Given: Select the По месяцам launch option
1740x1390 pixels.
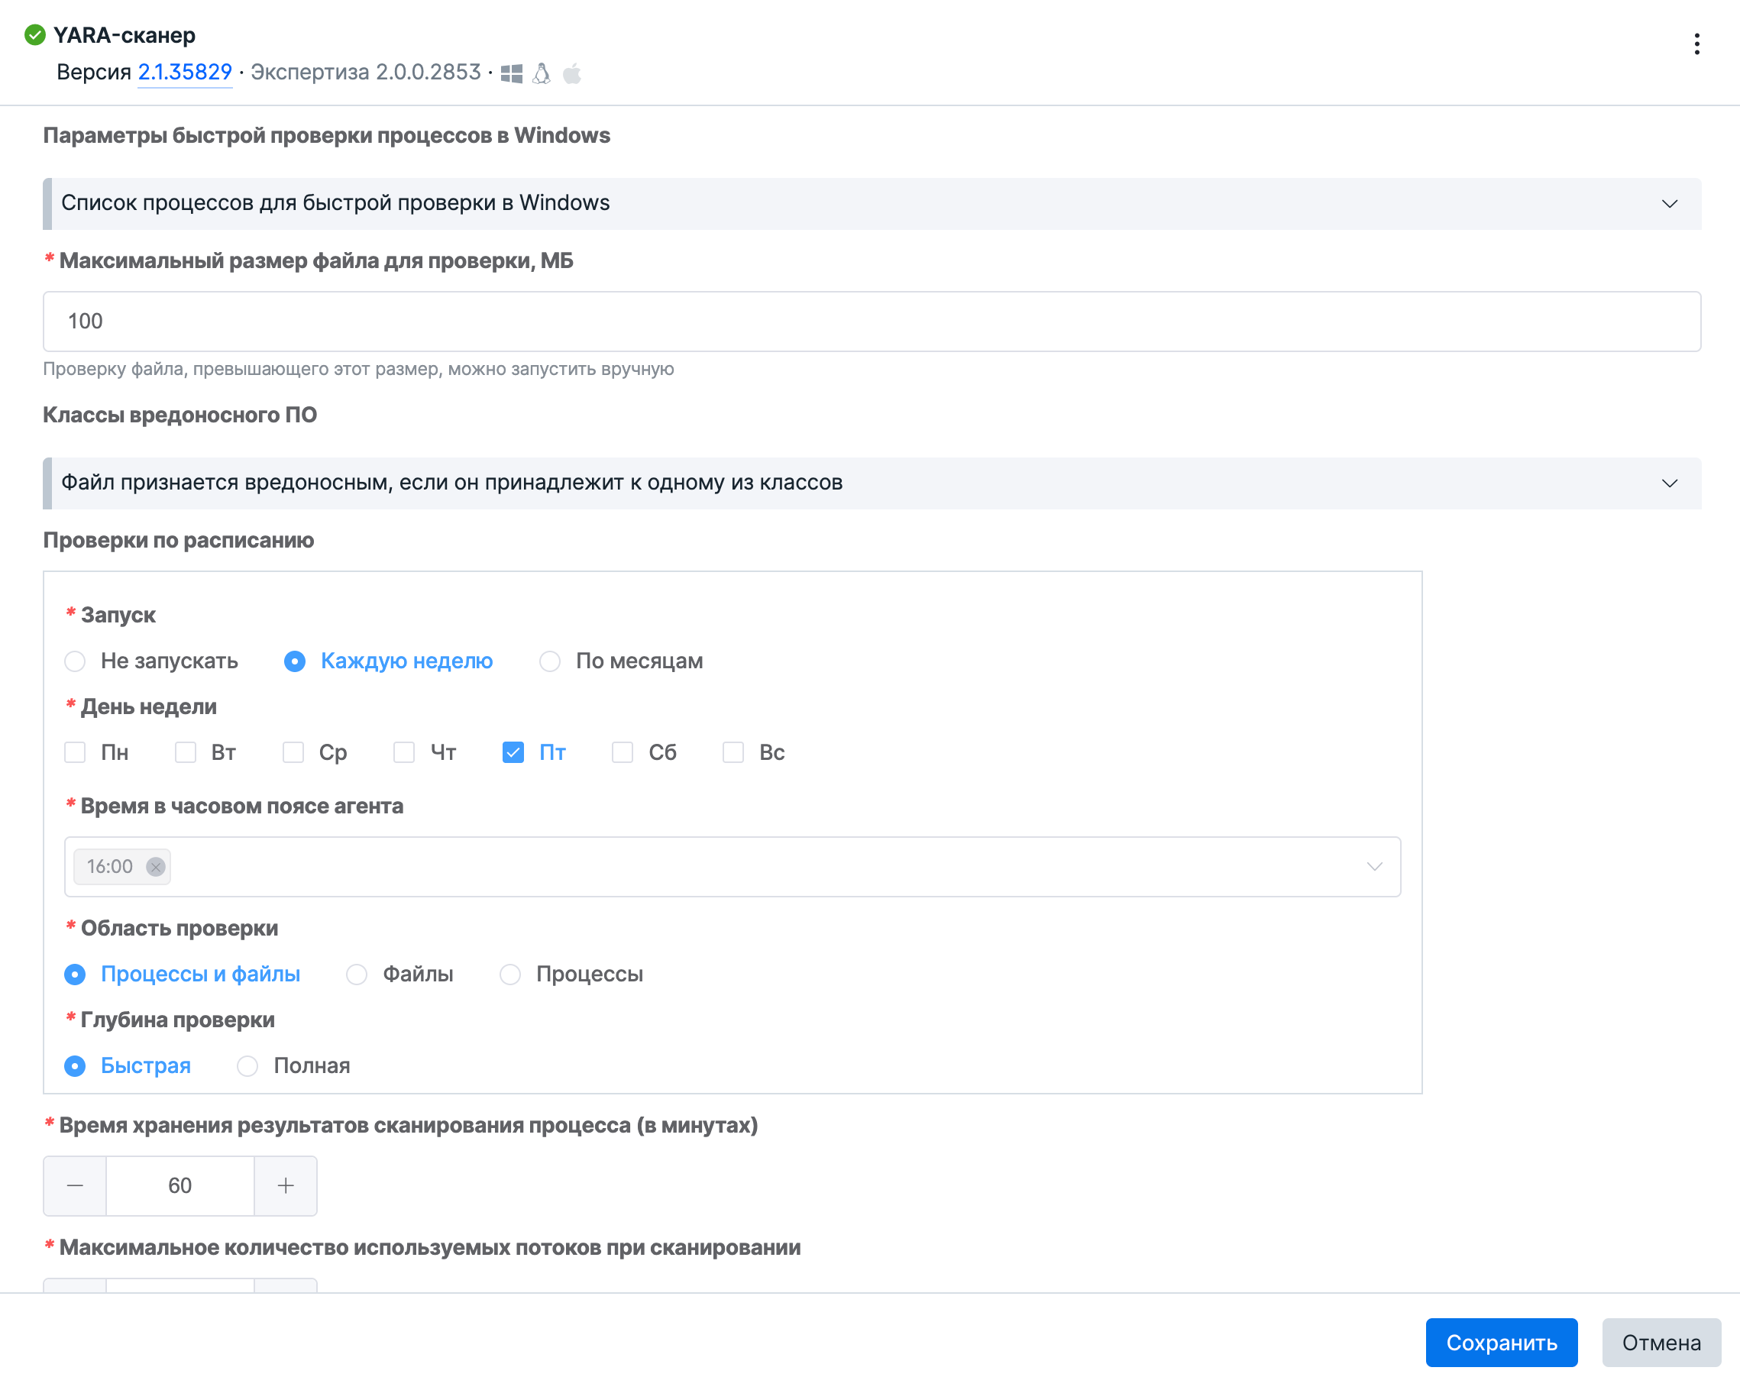Looking at the screenshot, I should coord(550,661).
